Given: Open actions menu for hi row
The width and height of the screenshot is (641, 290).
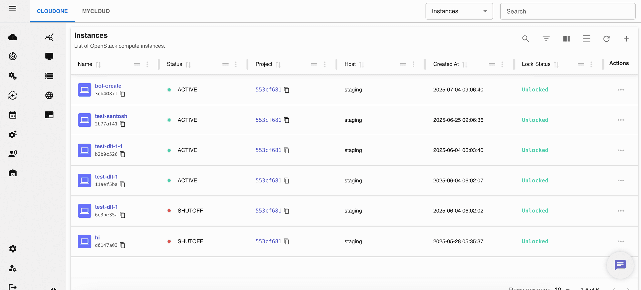Looking at the screenshot, I should [x=621, y=241].
